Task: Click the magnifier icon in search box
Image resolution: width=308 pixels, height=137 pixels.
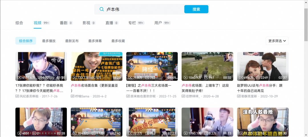Action: (x=102, y=9)
